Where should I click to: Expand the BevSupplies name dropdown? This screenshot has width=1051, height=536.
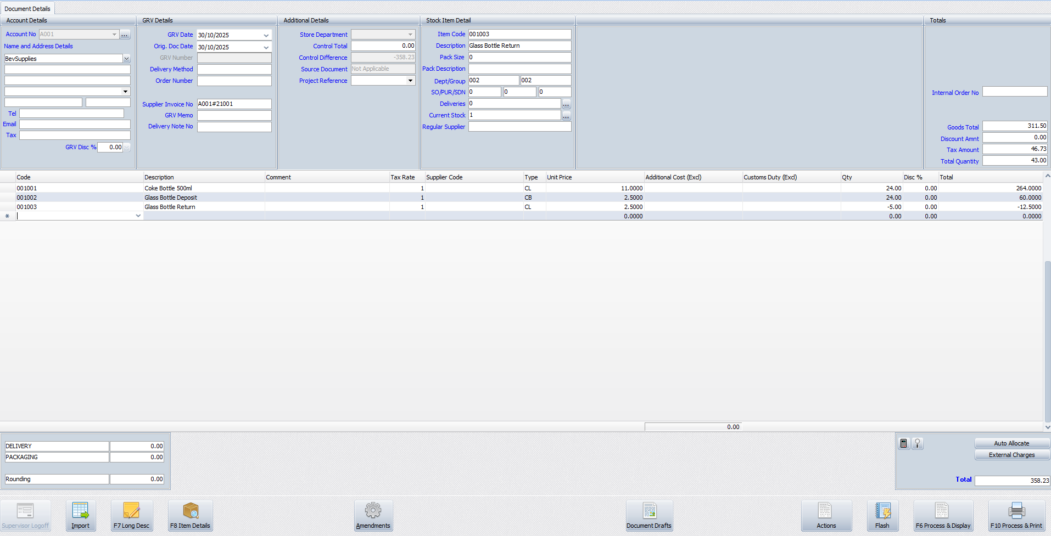point(126,59)
